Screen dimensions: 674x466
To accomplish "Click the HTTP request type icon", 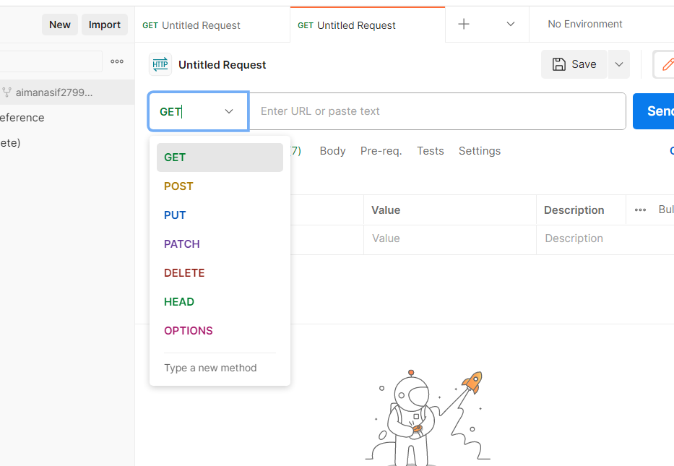I will (160, 64).
